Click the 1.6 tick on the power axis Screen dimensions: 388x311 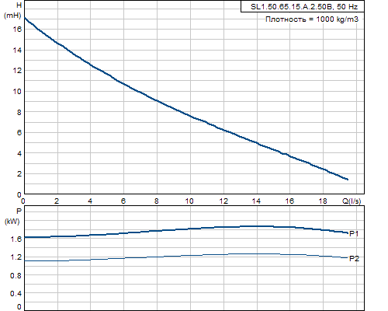pos(16,239)
